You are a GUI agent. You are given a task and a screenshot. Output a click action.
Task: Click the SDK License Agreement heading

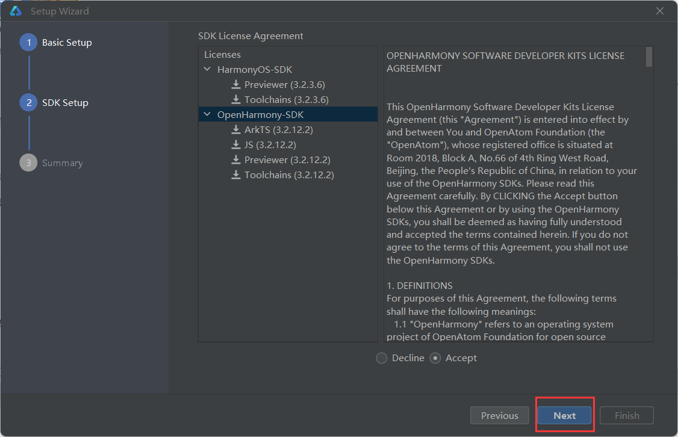[250, 36]
